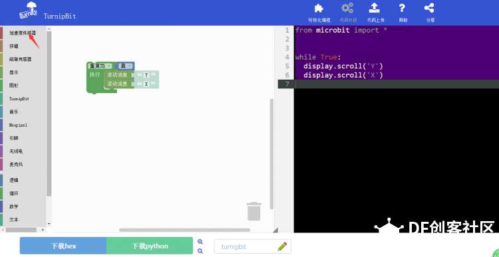Open the 音乐 music category
This screenshot has width=499, height=257.
pyautogui.click(x=14, y=112)
